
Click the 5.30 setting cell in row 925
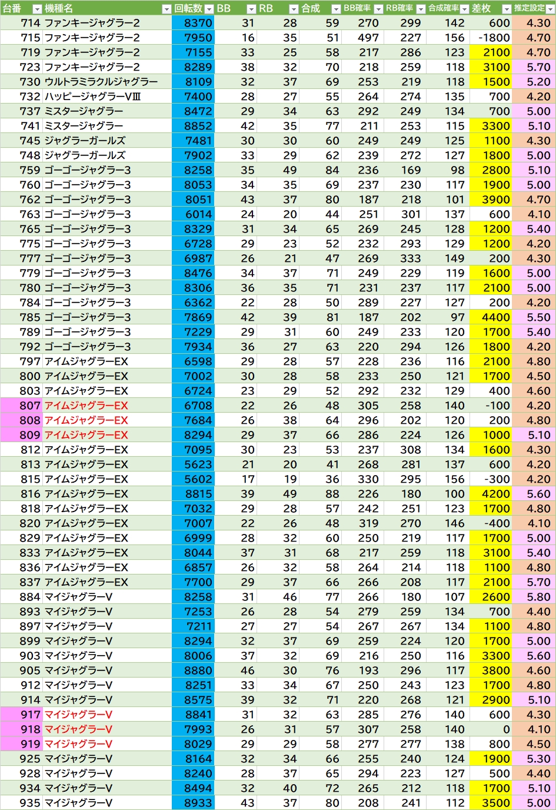coord(534,759)
